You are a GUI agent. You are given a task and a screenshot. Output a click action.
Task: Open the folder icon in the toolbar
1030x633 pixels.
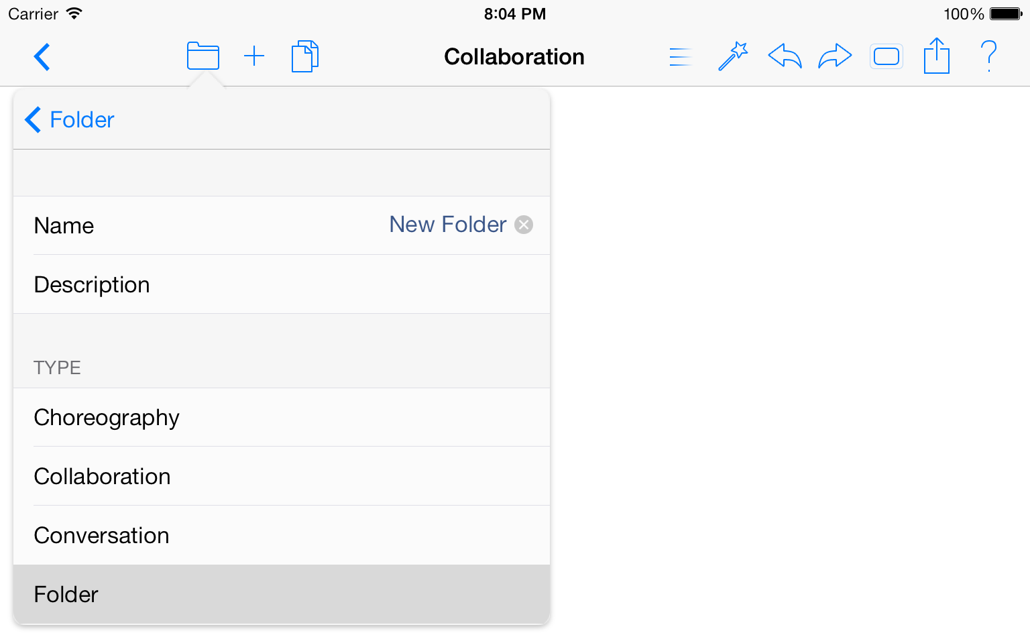[x=203, y=56]
